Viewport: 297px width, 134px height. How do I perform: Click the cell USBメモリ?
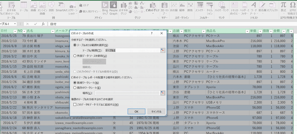pyautogui.click(x=227, y=102)
